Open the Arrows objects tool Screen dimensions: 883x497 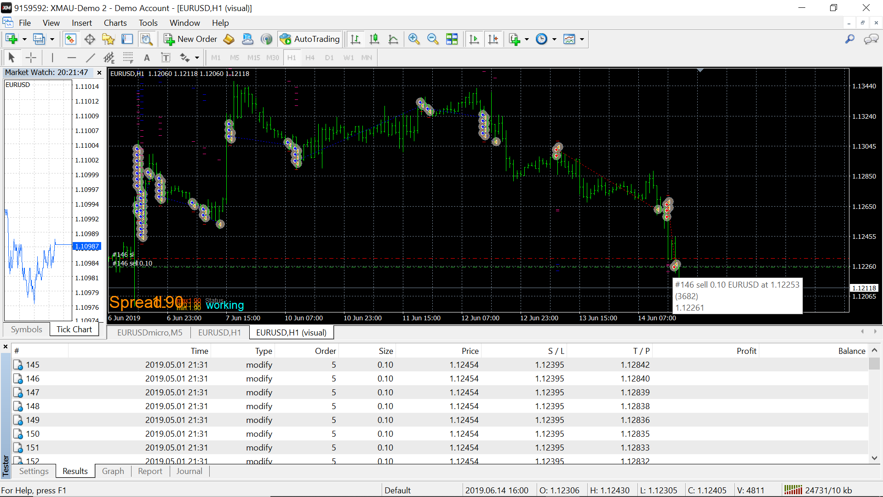point(185,58)
